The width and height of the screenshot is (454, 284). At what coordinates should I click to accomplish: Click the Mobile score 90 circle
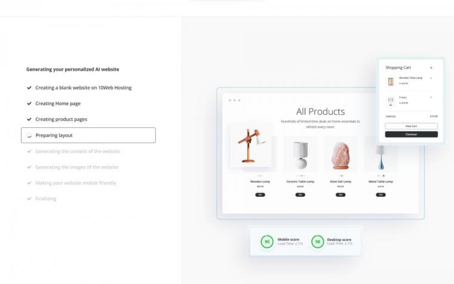click(x=267, y=242)
